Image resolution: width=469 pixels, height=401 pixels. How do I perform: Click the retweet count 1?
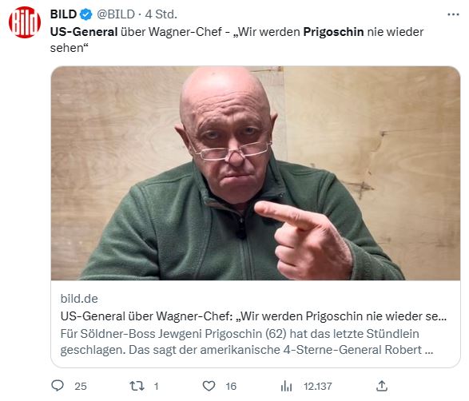click(156, 386)
